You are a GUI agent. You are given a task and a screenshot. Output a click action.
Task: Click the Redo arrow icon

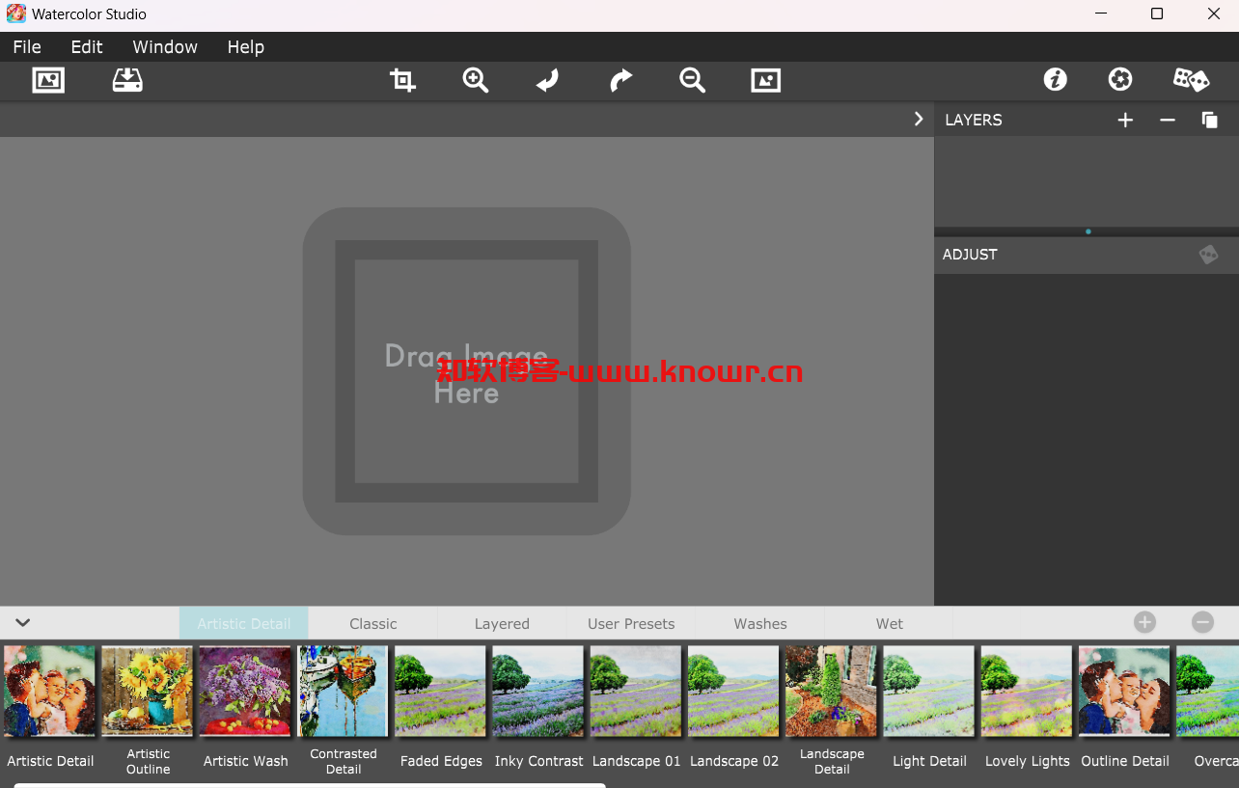[620, 80]
